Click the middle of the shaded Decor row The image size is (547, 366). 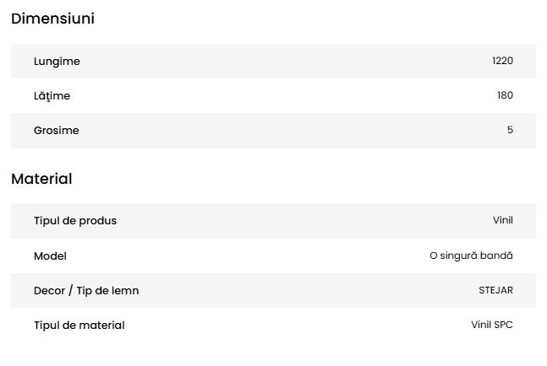click(273, 291)
